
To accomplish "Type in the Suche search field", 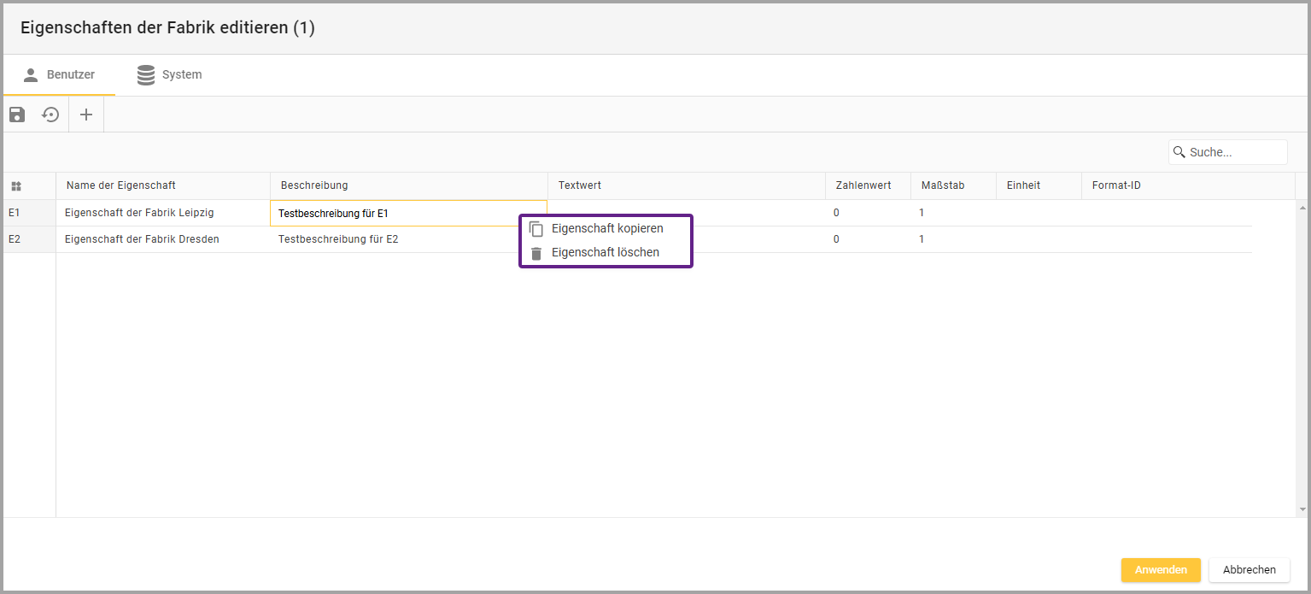I will [x=1234, y=152].
